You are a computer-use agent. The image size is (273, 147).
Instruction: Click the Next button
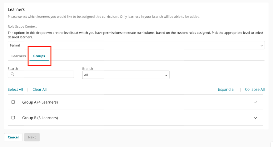click(x=32, y=137)
